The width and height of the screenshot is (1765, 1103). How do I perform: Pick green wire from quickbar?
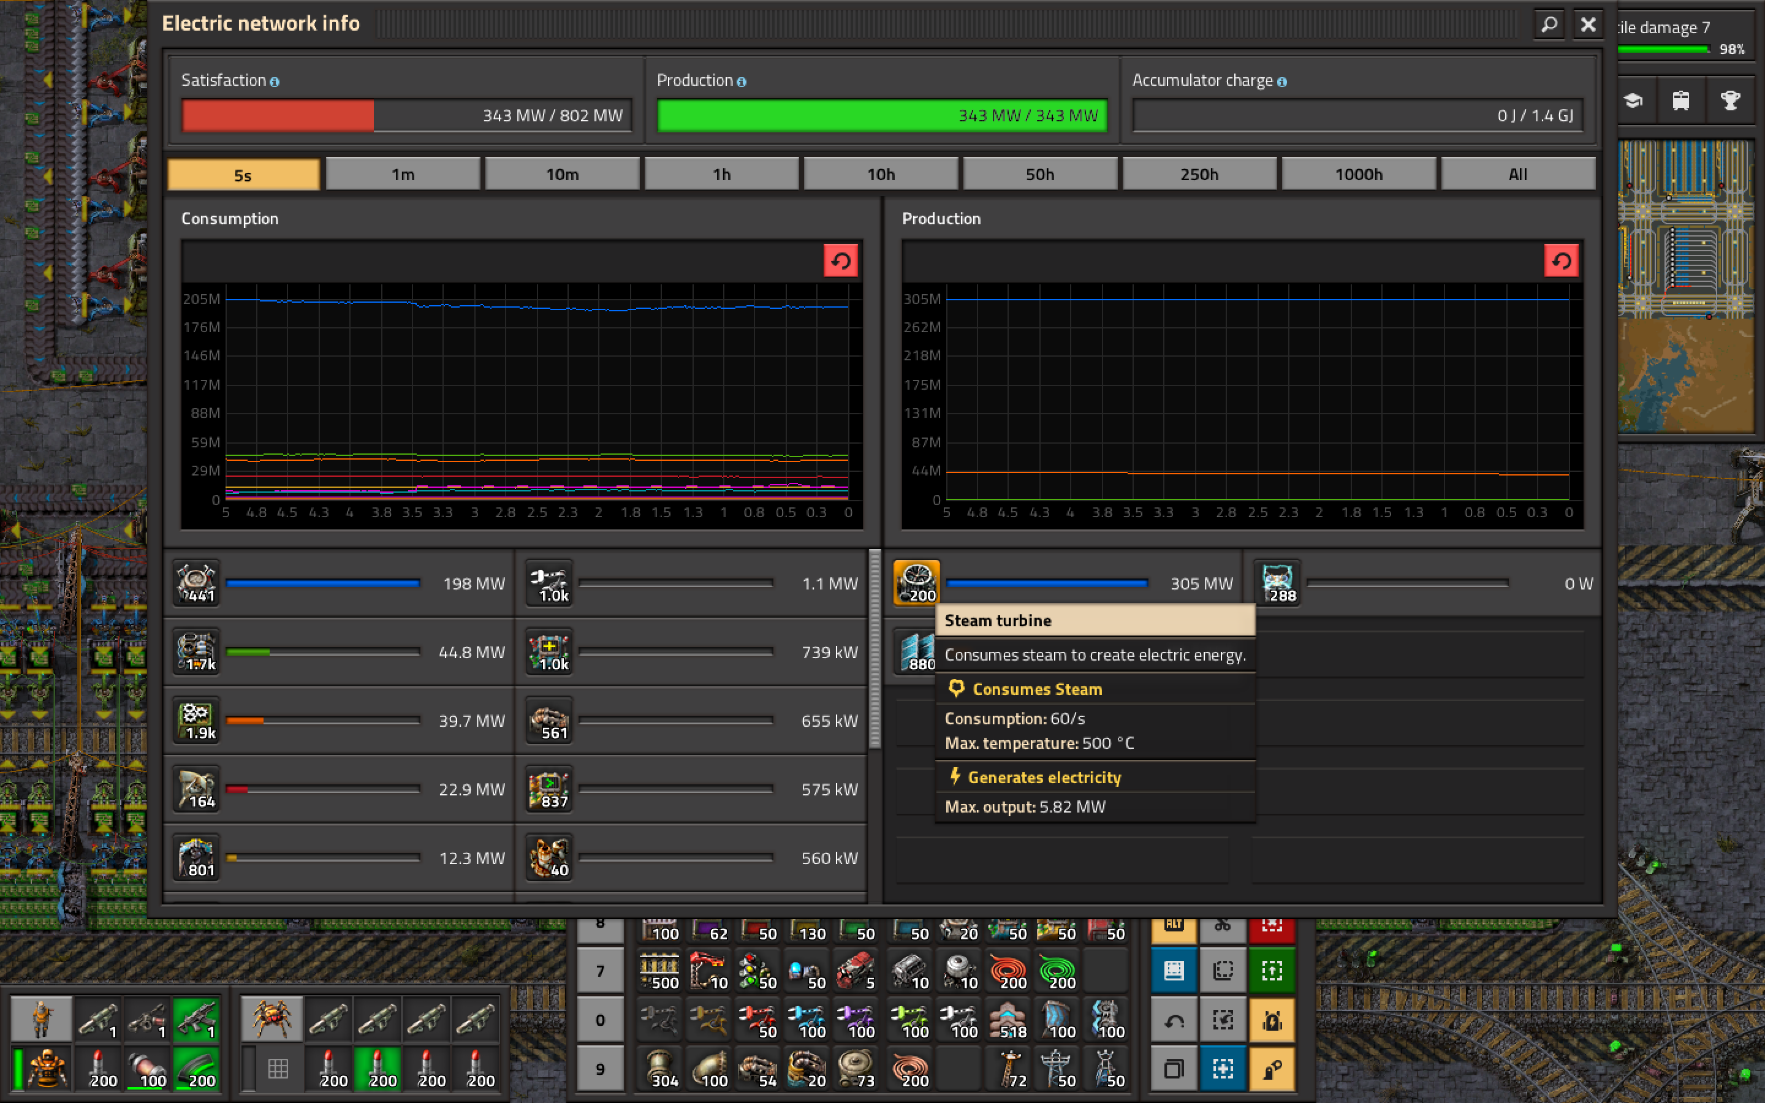pyautogui.click(x=1058, y=971)
